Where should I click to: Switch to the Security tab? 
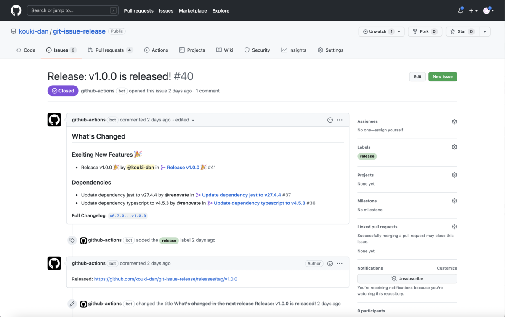(257, 50)
